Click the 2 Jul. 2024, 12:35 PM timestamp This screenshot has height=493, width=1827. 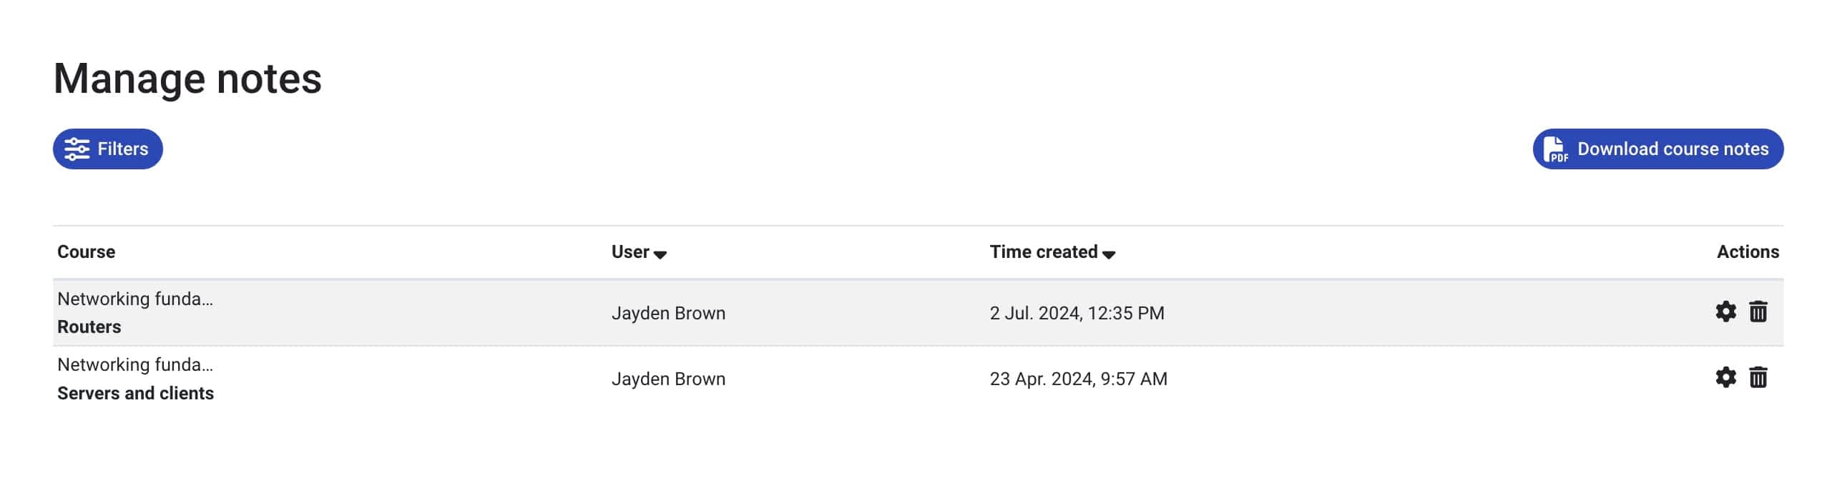[x=1077, y=313]
